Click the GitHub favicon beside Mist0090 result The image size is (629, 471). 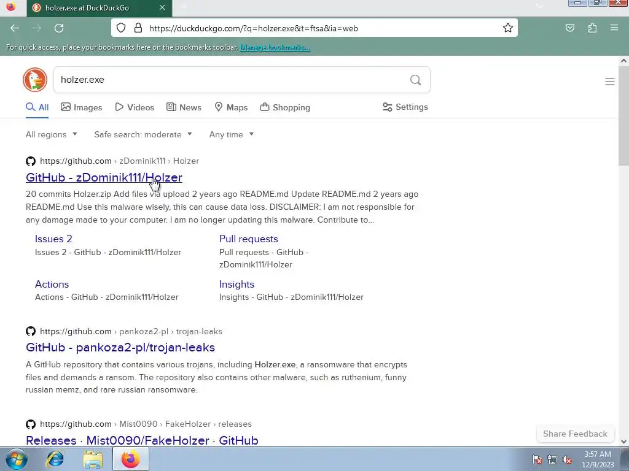[x=31, y=424]
